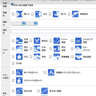
Task: Tick the school (学校) checkbox
Action: (31, 57)
